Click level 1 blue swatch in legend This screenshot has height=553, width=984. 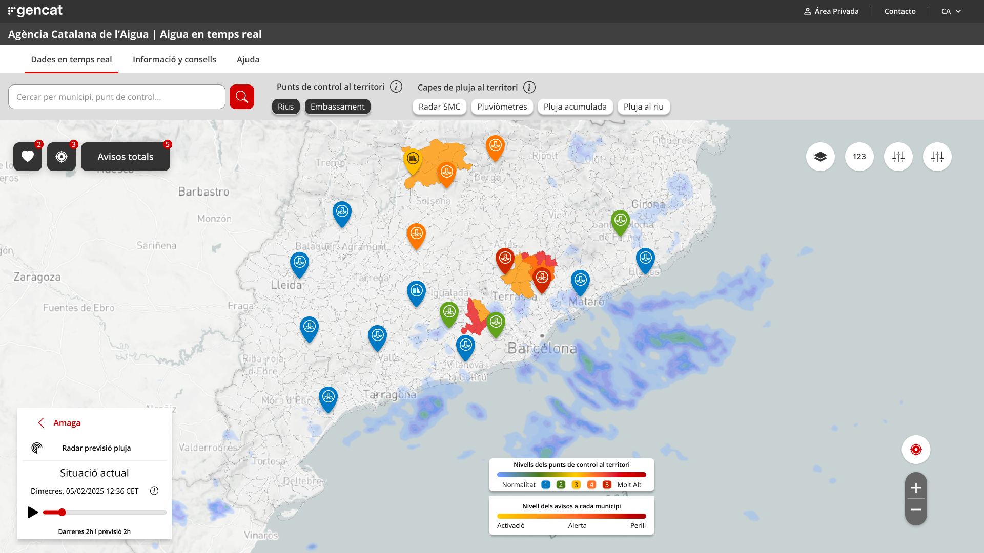[x=545, y=485]
